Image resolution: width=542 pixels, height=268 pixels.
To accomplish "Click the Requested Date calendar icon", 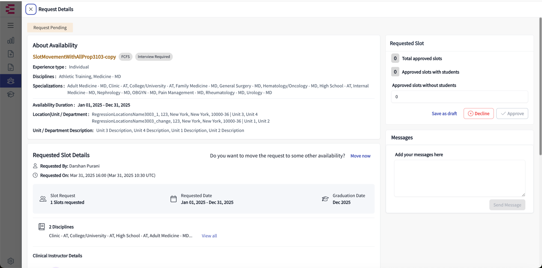I will 174,199.
